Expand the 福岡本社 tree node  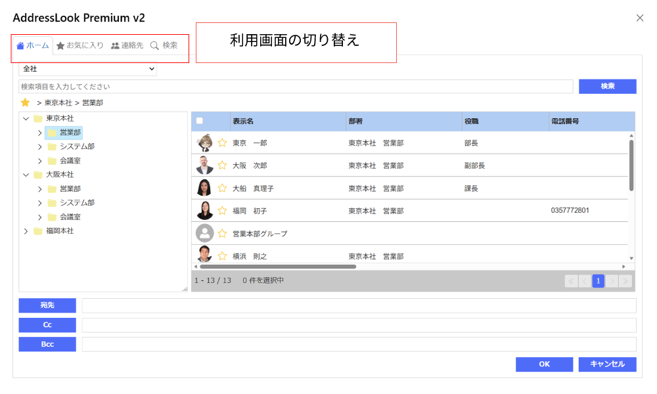26,231
